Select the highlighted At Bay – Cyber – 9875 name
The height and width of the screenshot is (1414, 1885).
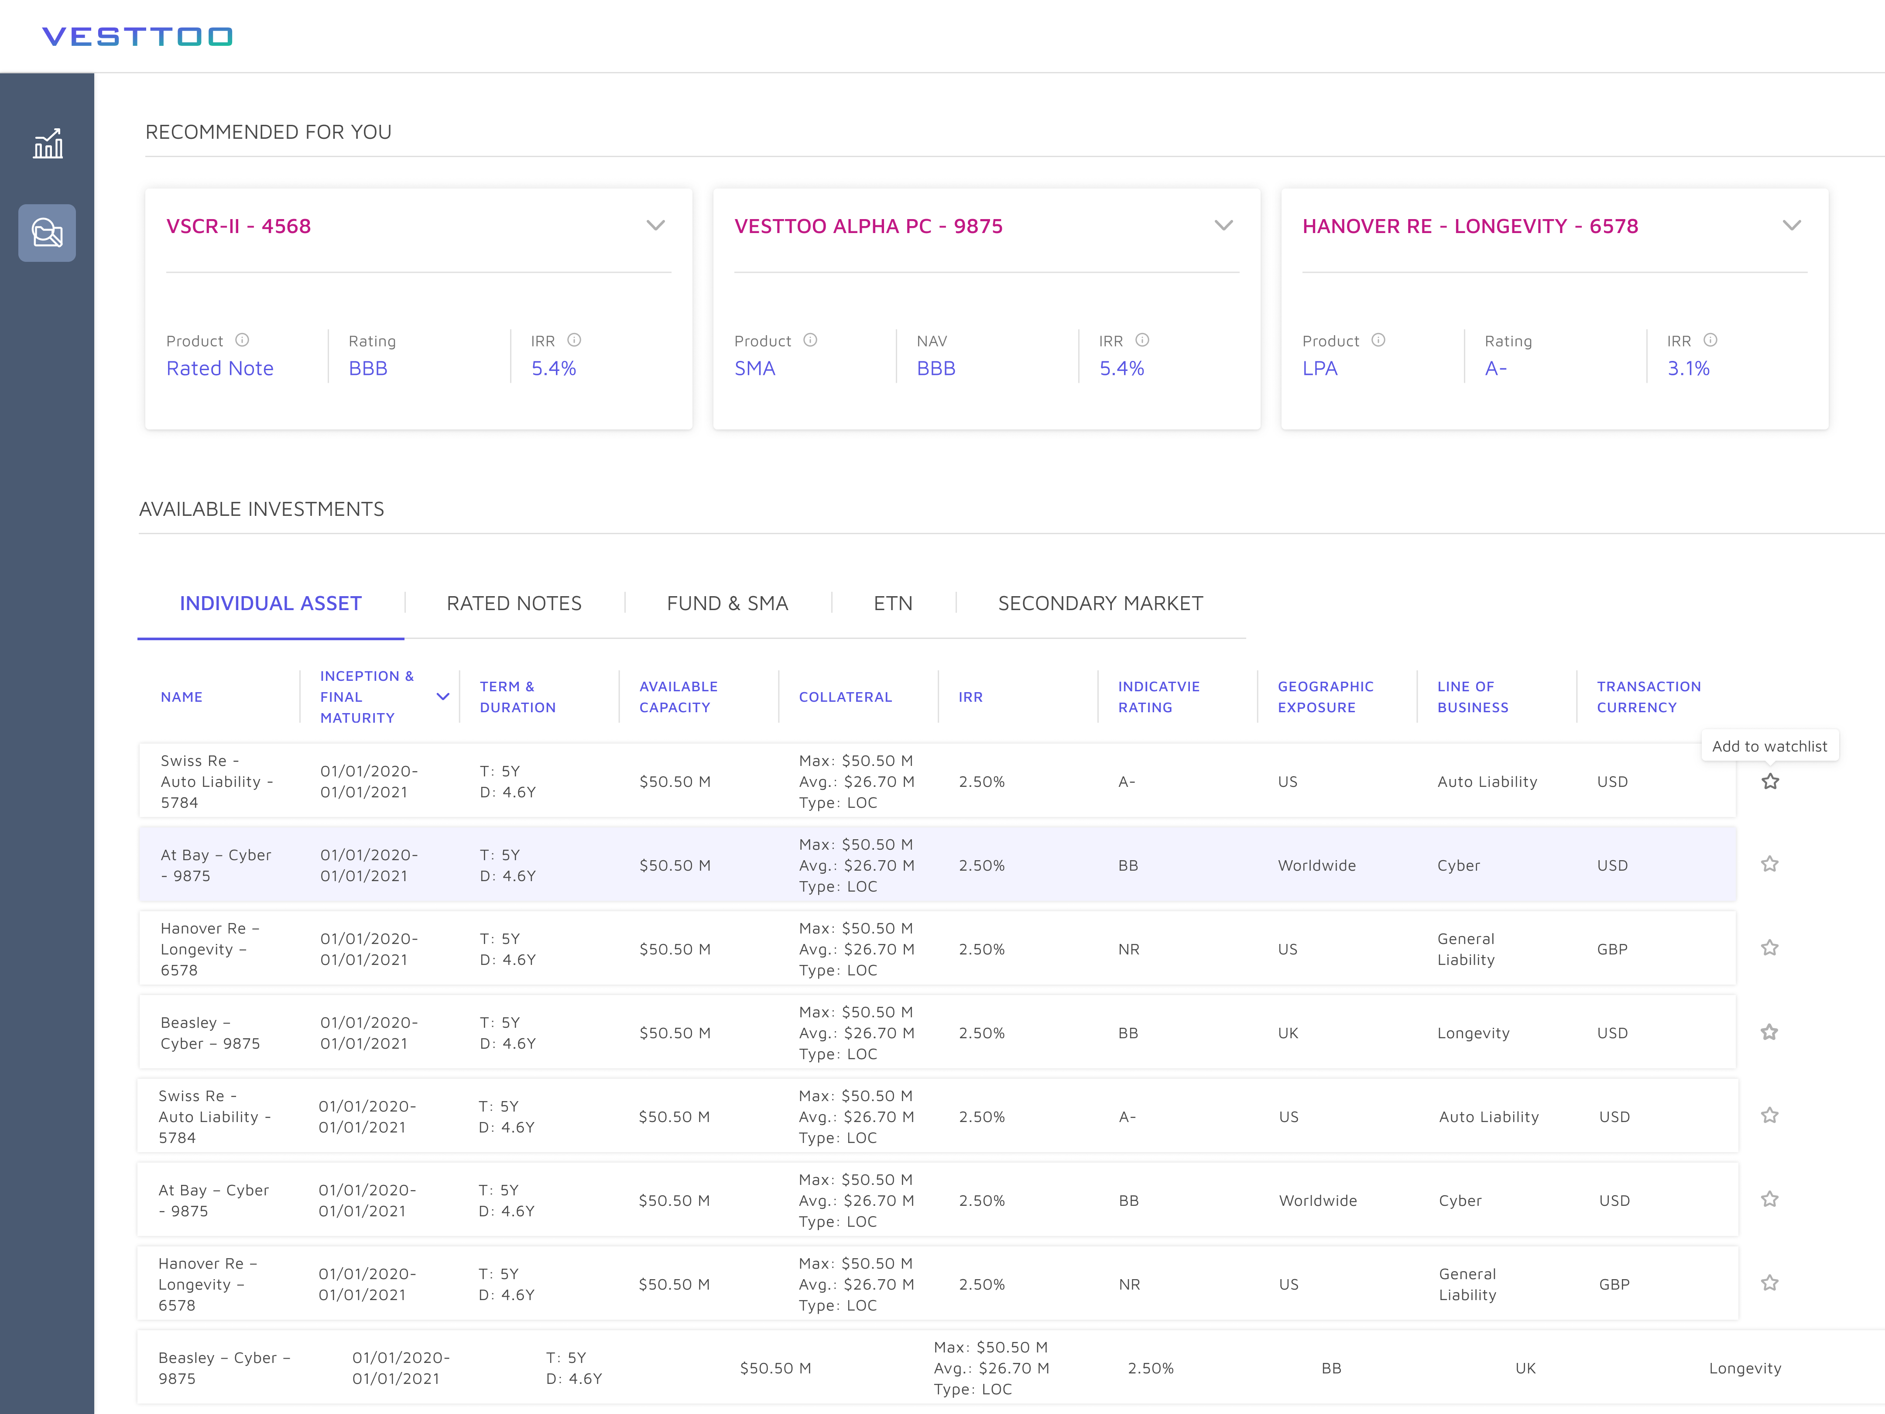(216, 865)
